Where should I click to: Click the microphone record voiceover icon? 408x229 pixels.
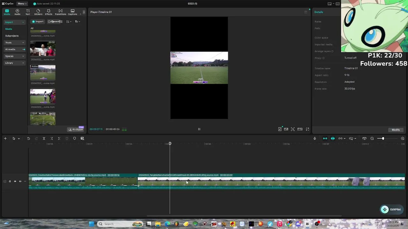tap(315, 138)
